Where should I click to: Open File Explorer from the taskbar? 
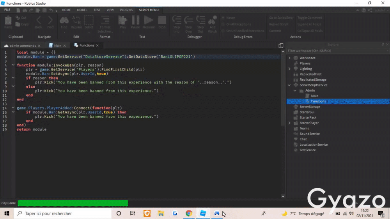[x=161, y=213]
